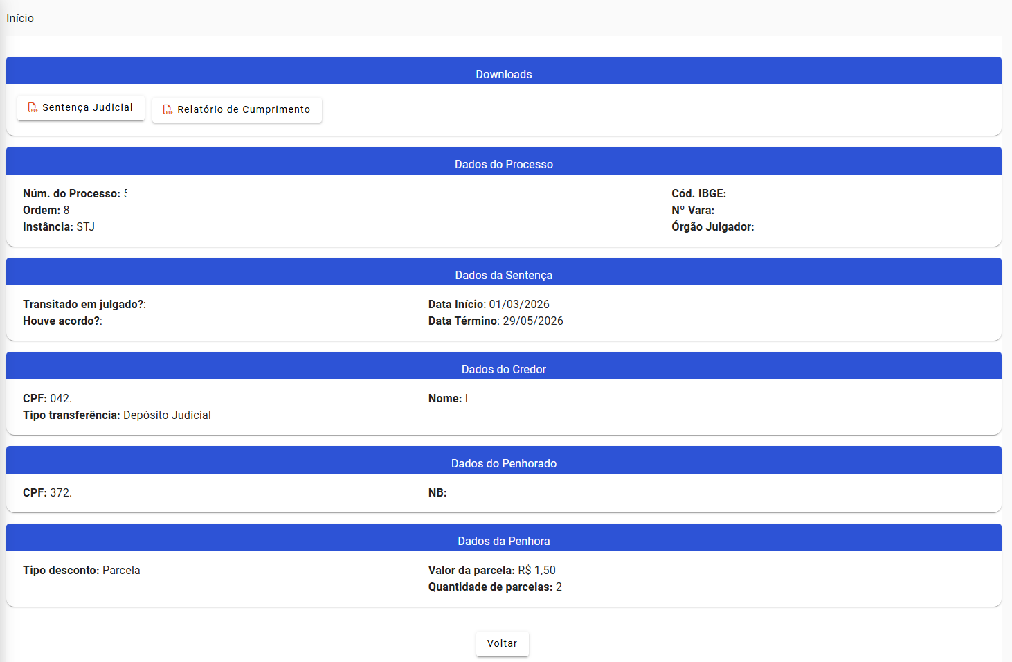This screenshot has height=662, width=1012.
Task: Click Data Início 01/03/2026
Action: (x=489, y=304)
